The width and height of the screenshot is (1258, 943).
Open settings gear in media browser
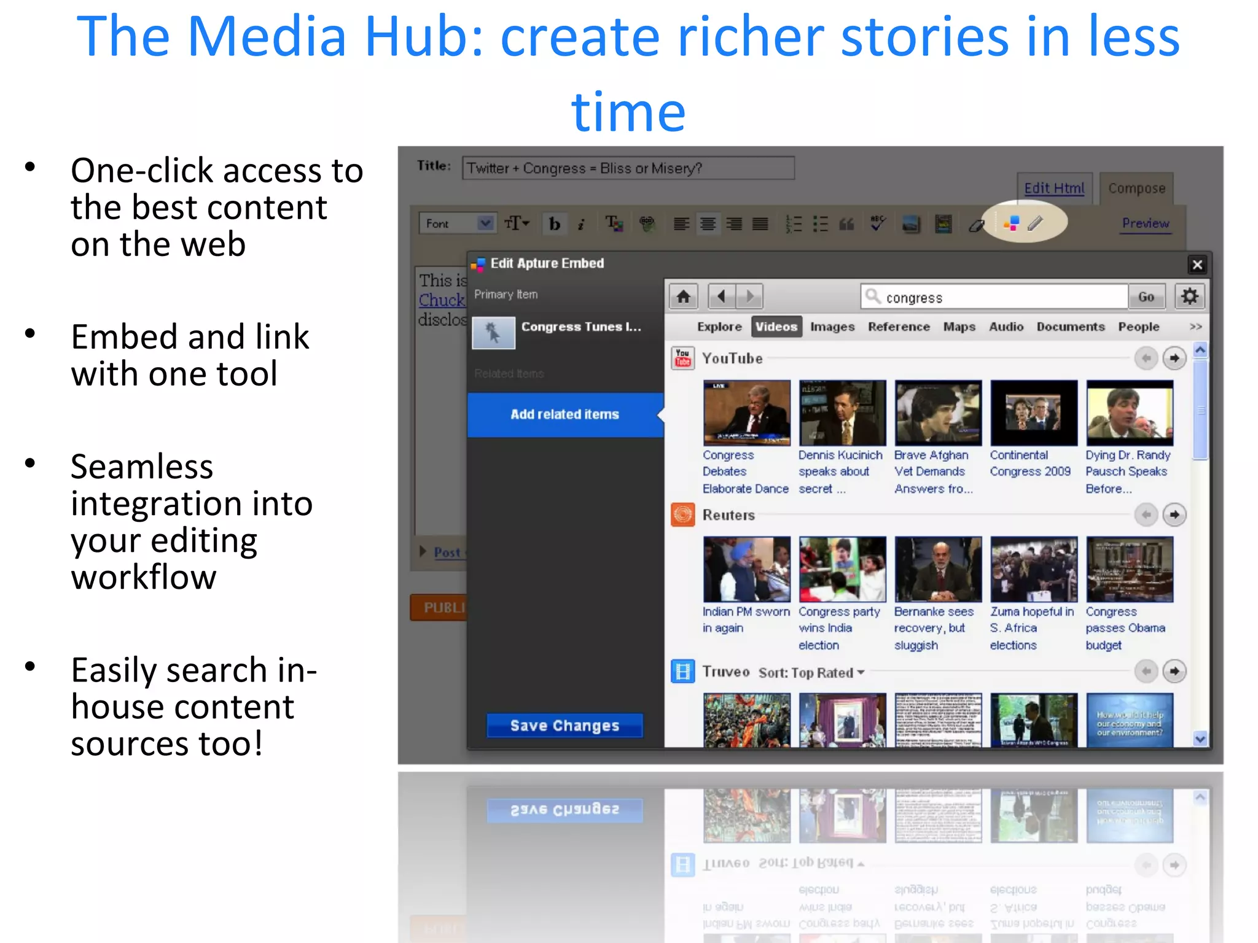click(x=1190, y=297)
